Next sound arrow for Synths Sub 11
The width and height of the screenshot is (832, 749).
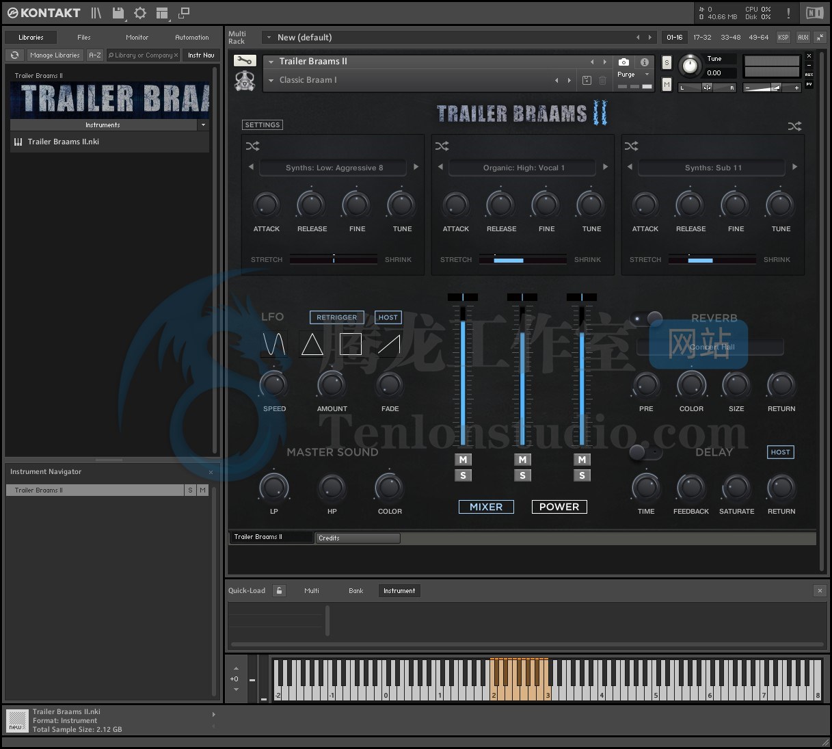pos(794,167)
